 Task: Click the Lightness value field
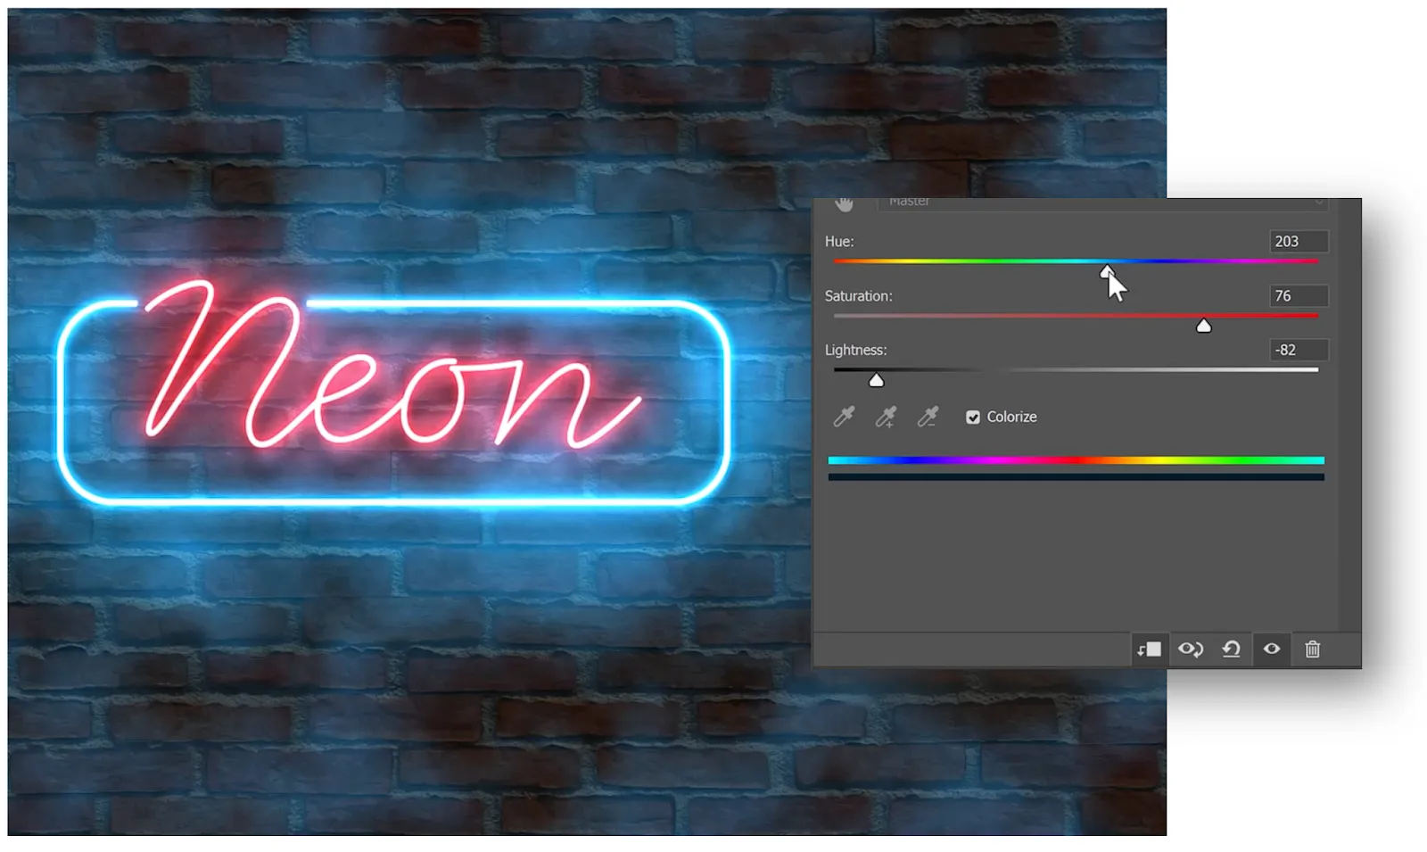(x=1299, y=351)
